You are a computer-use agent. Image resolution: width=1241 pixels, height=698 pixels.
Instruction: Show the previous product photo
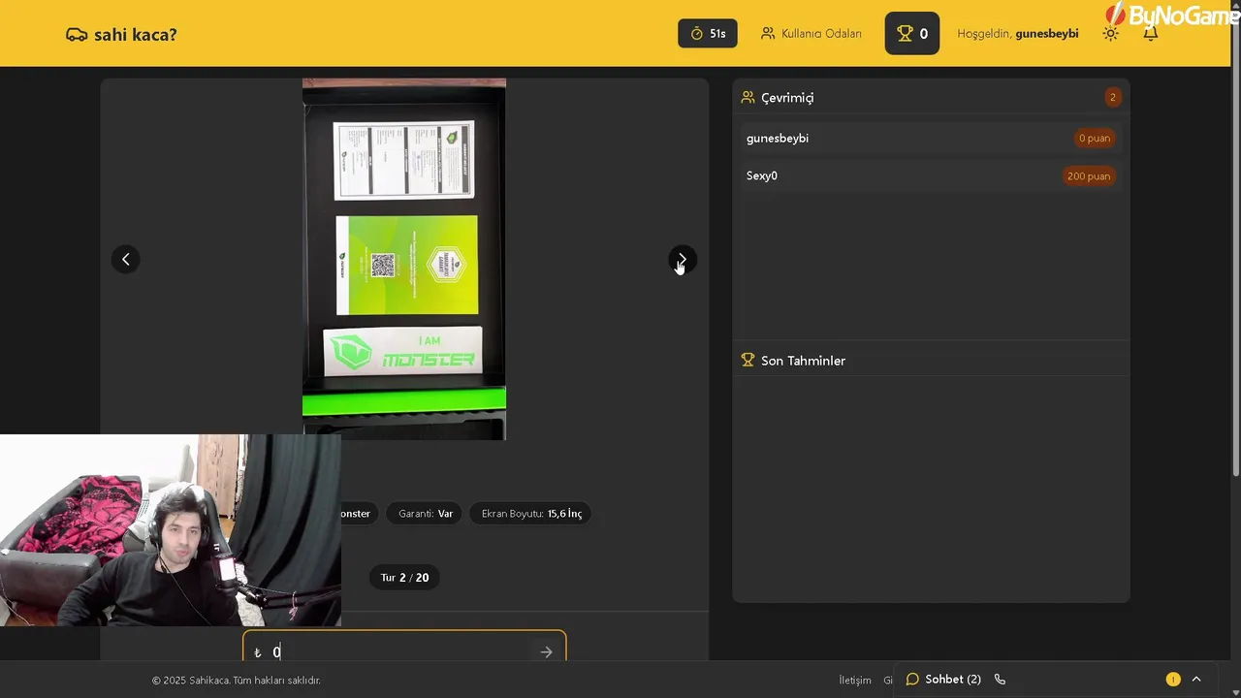click(125, 259)
